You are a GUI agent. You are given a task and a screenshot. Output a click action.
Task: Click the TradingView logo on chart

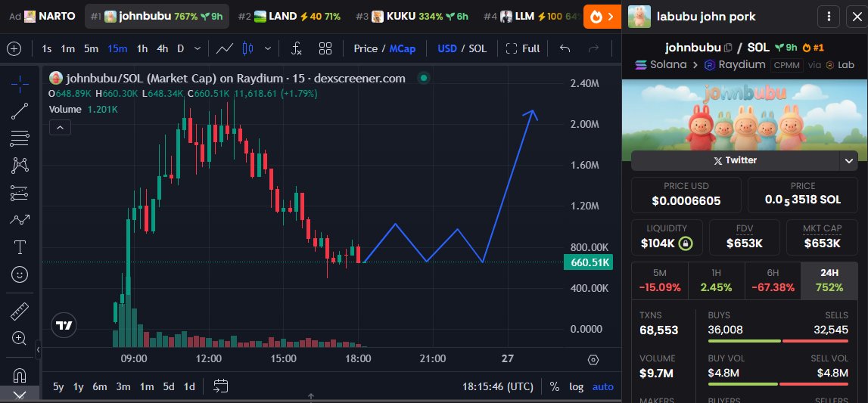click(x=64, y=325)
